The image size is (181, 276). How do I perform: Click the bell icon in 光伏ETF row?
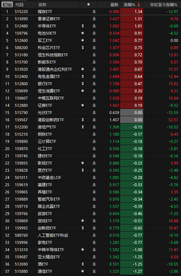[x=94, y=113]
